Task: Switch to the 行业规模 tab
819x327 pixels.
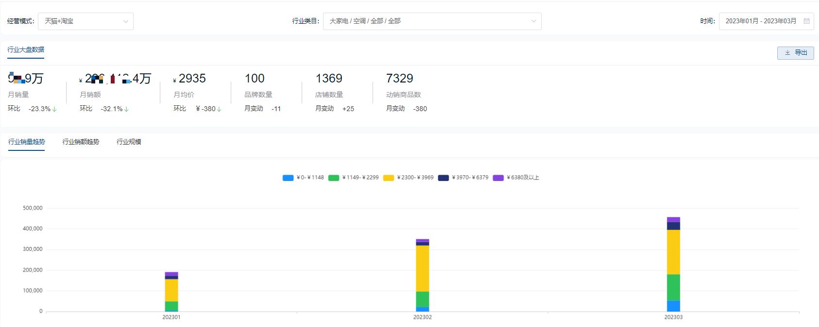Action: (129, 142)
